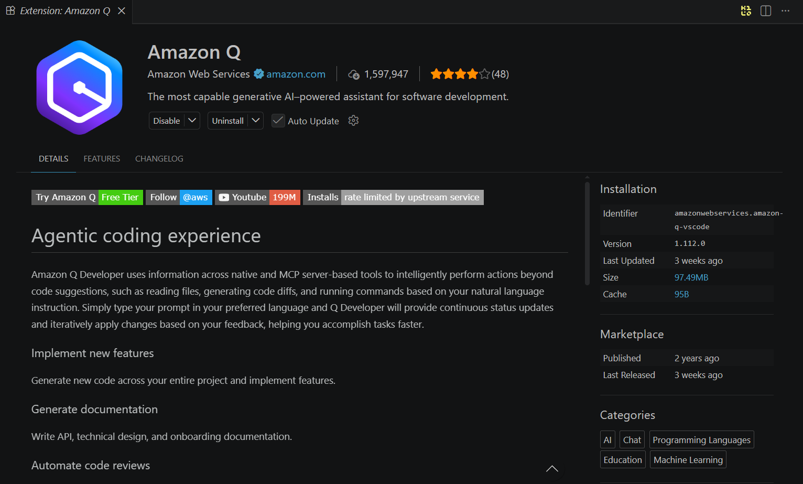Image resolution: width=803 pixels, height=484 pixels.
Task: Click the Youtube 199M badge
Action: (x=257, y=197)
